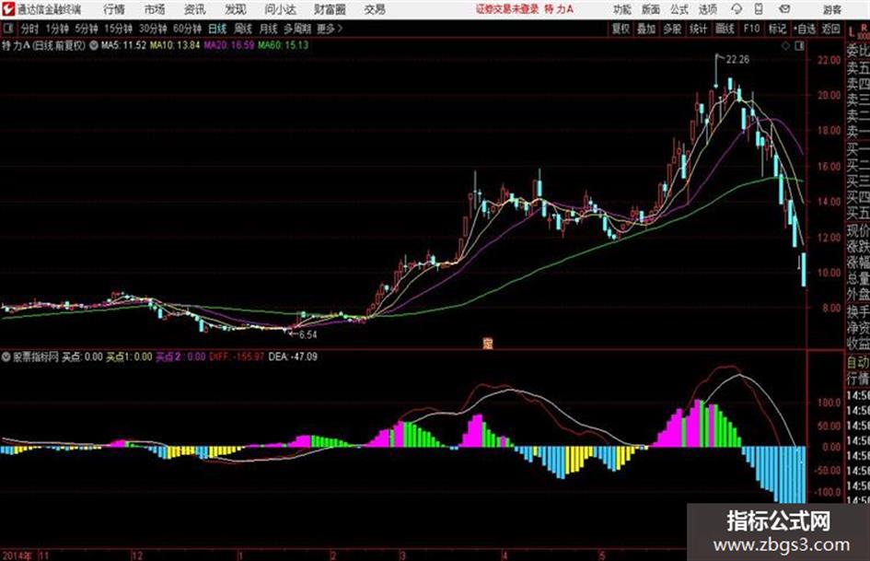Open the 财富圈 menu
The width and height of the screenshot is (870, 561).
pos(330,9)
